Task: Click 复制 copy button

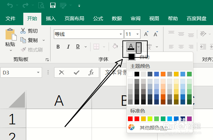Action: (x=29, y=40)
